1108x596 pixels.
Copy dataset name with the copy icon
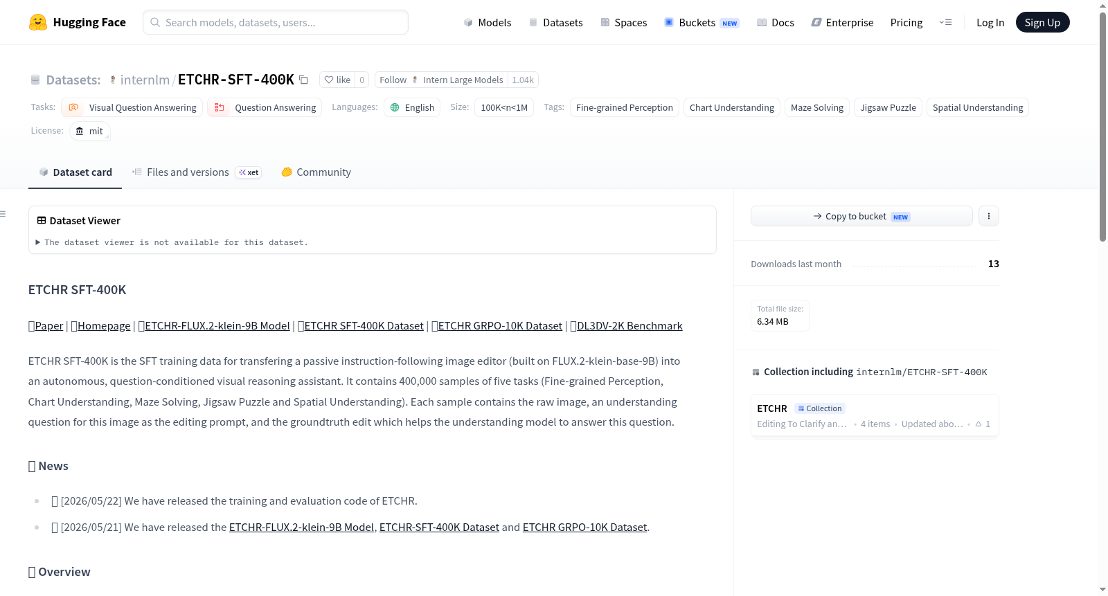point(303,80)
